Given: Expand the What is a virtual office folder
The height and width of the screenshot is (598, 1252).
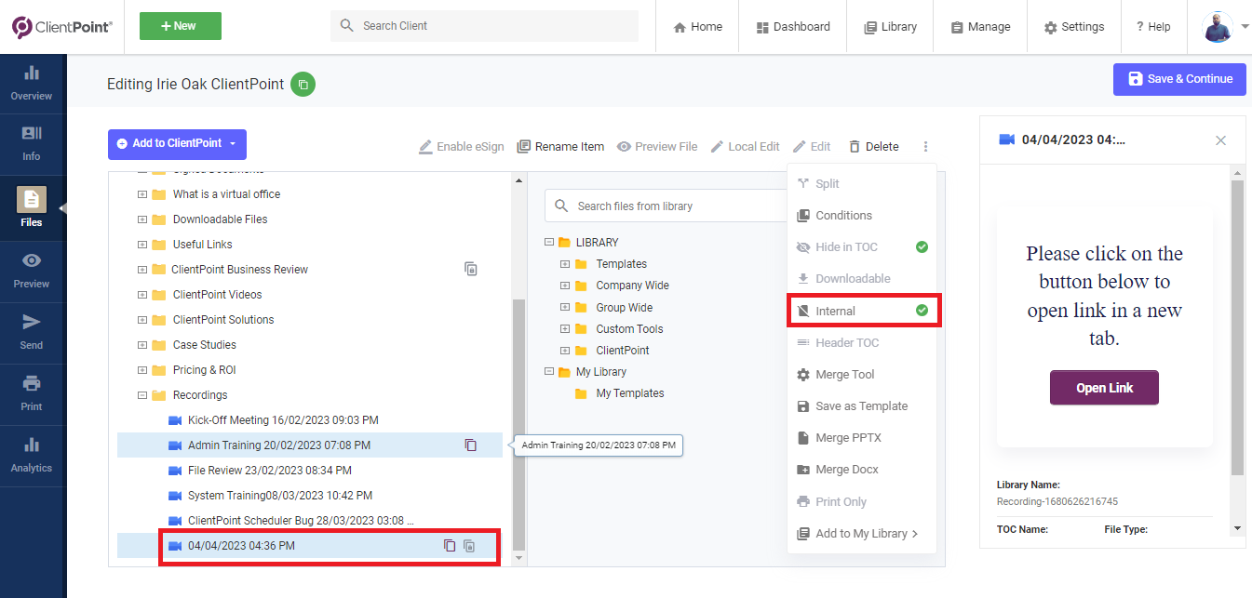Looking at the screenshot, I should (142, 194).
